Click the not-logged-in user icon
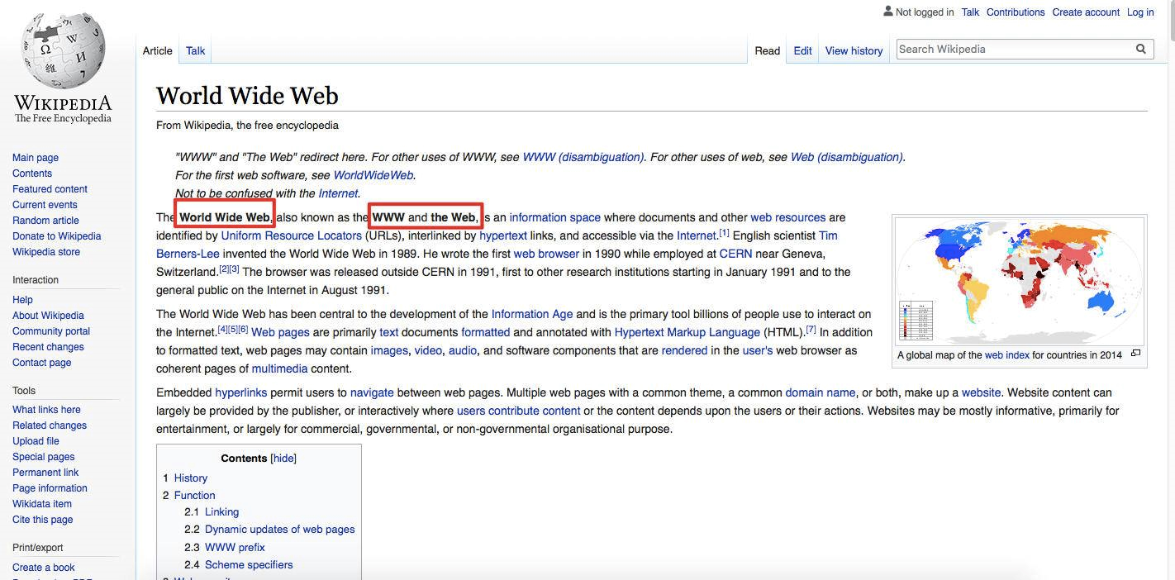The image size is (1175, 580). click(x=887, y=12)
